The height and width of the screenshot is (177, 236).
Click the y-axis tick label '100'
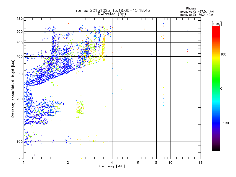click(x=19, y=142)
